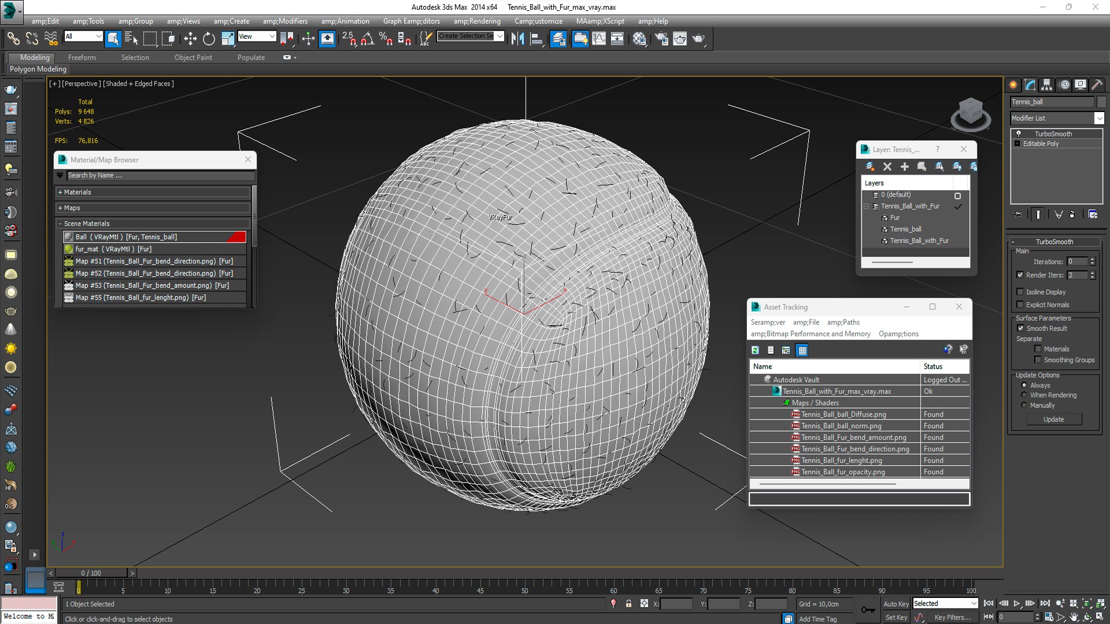Click the Key Filters button
This screenshot has height=624, width=1110.
952,617
